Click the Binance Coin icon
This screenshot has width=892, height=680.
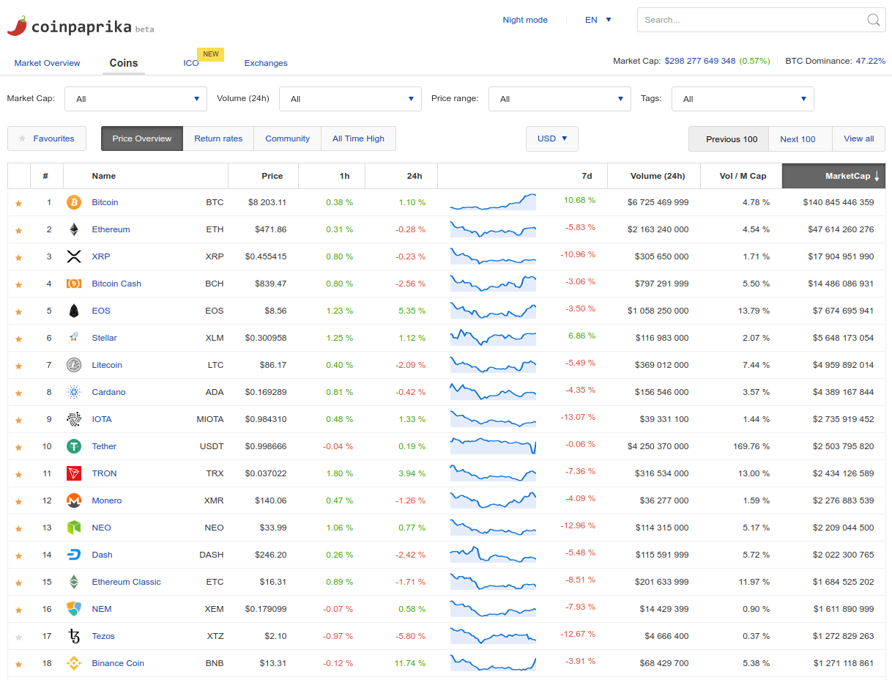pos(73,663)
